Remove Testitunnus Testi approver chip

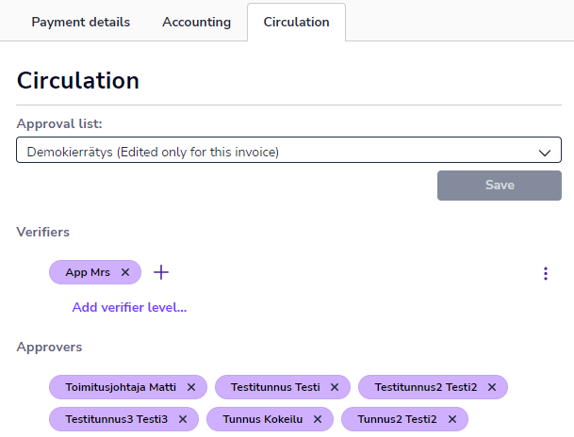(335, 387)
